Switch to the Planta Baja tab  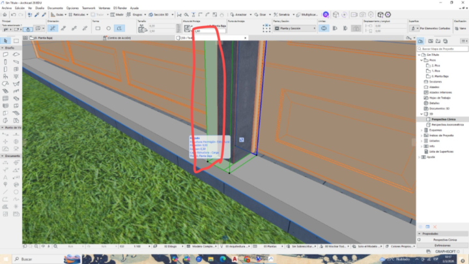tap(42, 38)
